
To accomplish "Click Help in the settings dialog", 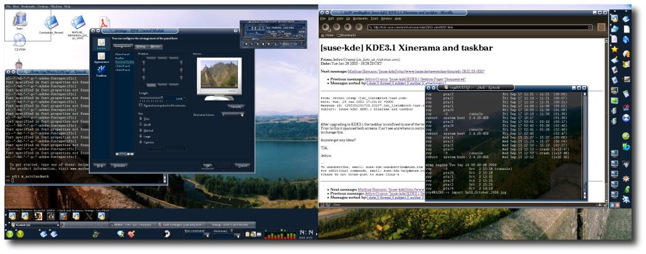I will tap(100, 166).
